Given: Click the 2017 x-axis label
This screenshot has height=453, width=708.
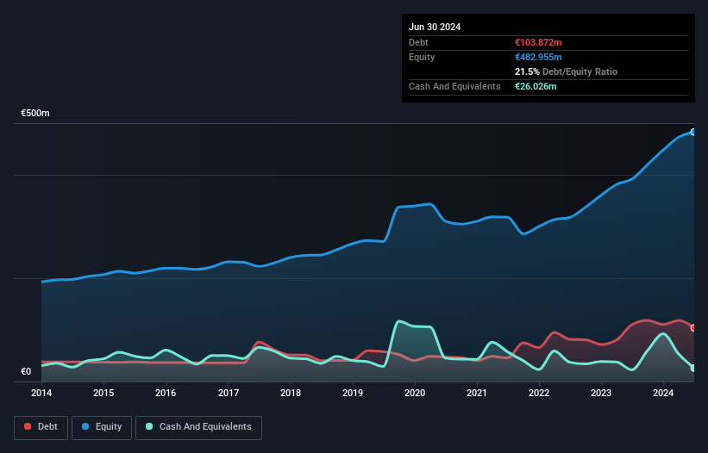Looking at the screenshot, I should pyautogui.click(x=229, y=393).
